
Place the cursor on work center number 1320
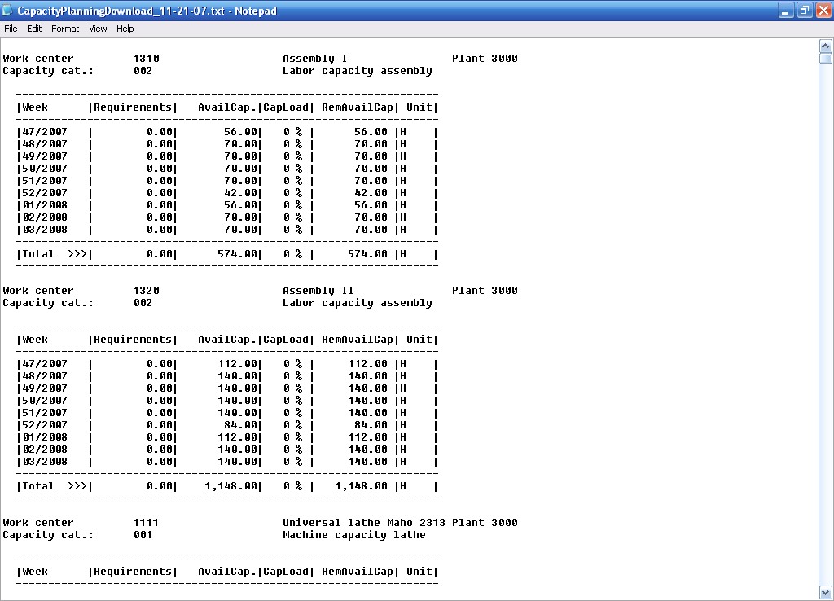(146, 291)
